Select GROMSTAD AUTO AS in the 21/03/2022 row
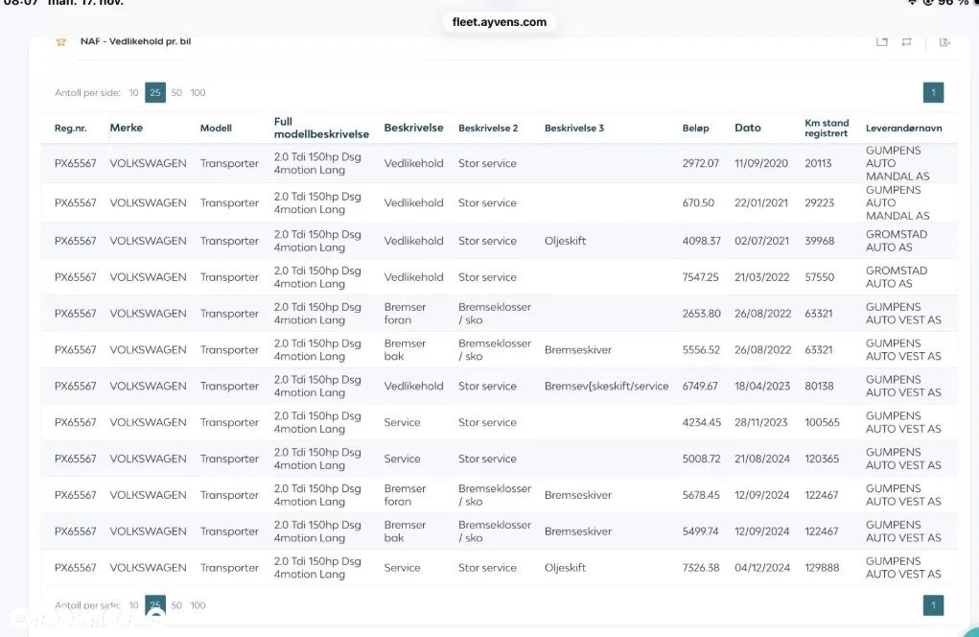 pyautogui.click(x=896, y=277)
